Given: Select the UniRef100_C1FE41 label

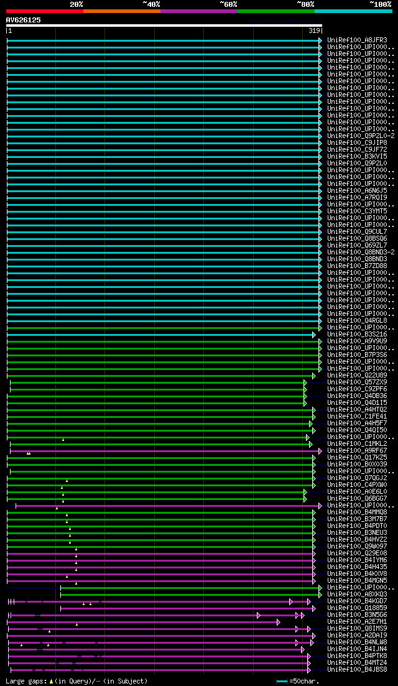Looking at the screenshot, I should (x=357, y=417).
